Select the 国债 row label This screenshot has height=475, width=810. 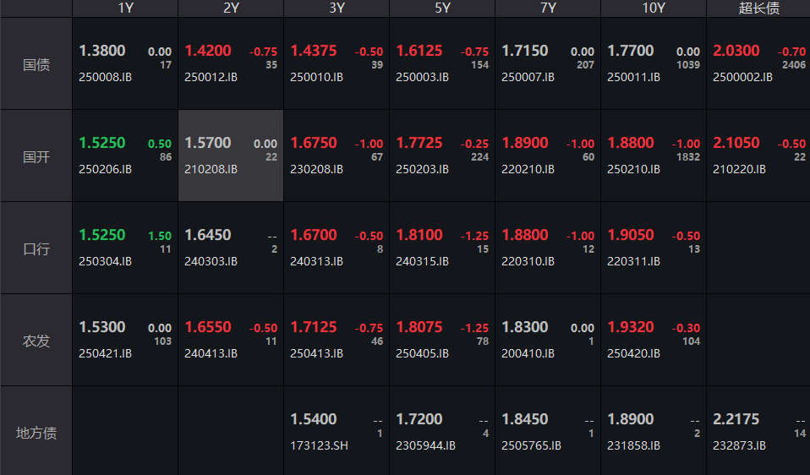click(36, 64)
